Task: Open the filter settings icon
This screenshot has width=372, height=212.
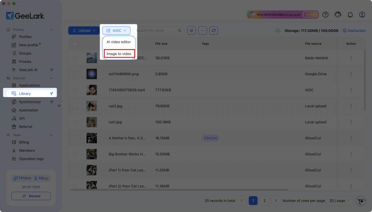Action: point(191,31)
